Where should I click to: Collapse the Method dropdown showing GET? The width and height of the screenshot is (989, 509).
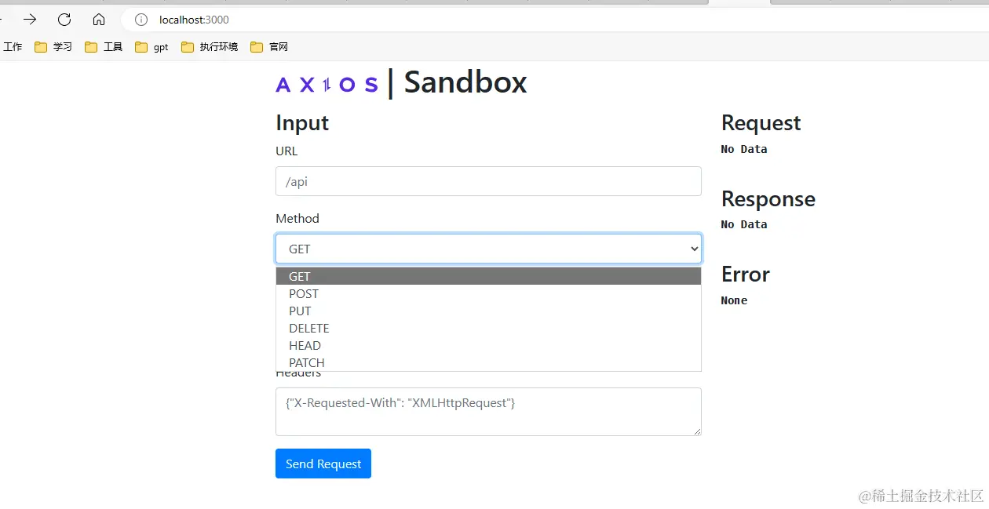(x=488, y=249)
